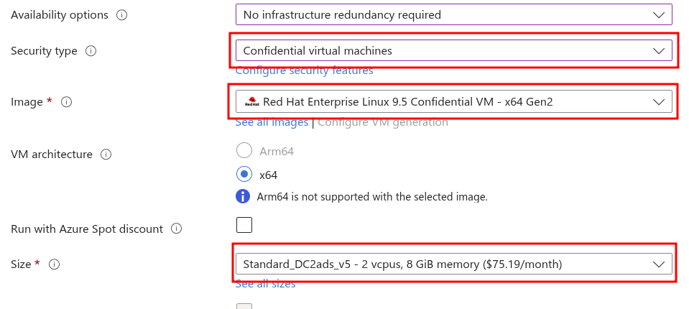Click the Configure security features link
Viewport: 689px width, 309px height.
pos(304,70)
